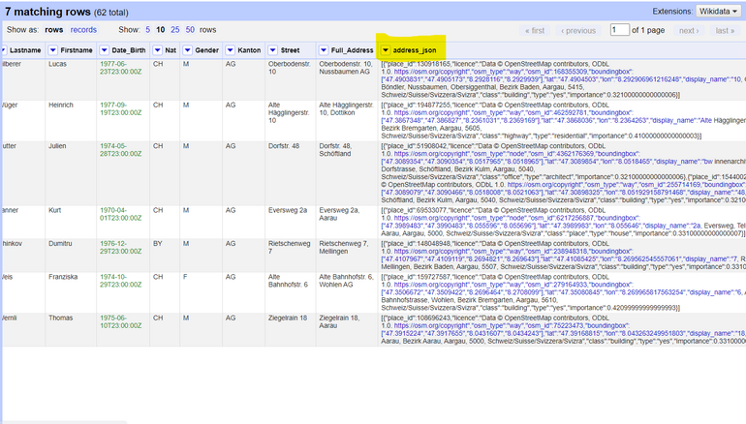Click the Date_Birth column menu arrow
The width and height of the screenshot is (746, 424).
(x=106, y=48)
